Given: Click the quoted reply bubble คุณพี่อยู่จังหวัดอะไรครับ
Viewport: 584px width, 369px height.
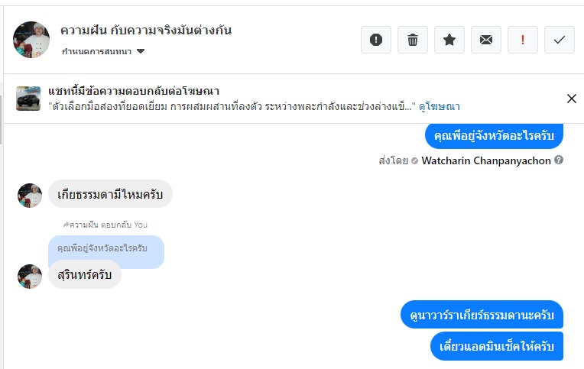Looking at the screenshot, I should (105, 249).
